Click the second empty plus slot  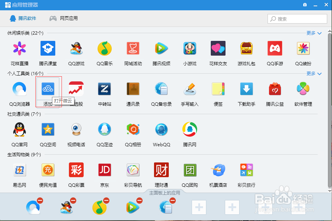point(232,207)
